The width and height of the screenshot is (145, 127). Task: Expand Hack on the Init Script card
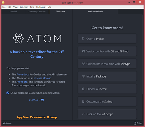107,114
